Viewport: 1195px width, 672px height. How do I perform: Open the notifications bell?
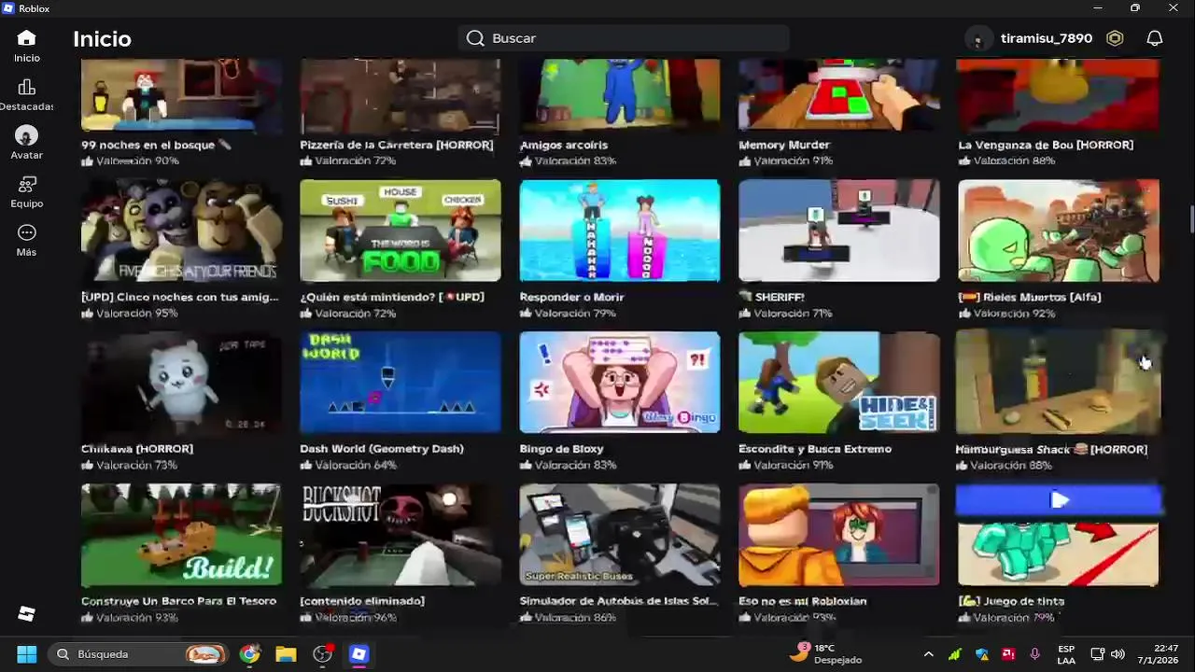pyautogui.click(x=1155, y=38)
